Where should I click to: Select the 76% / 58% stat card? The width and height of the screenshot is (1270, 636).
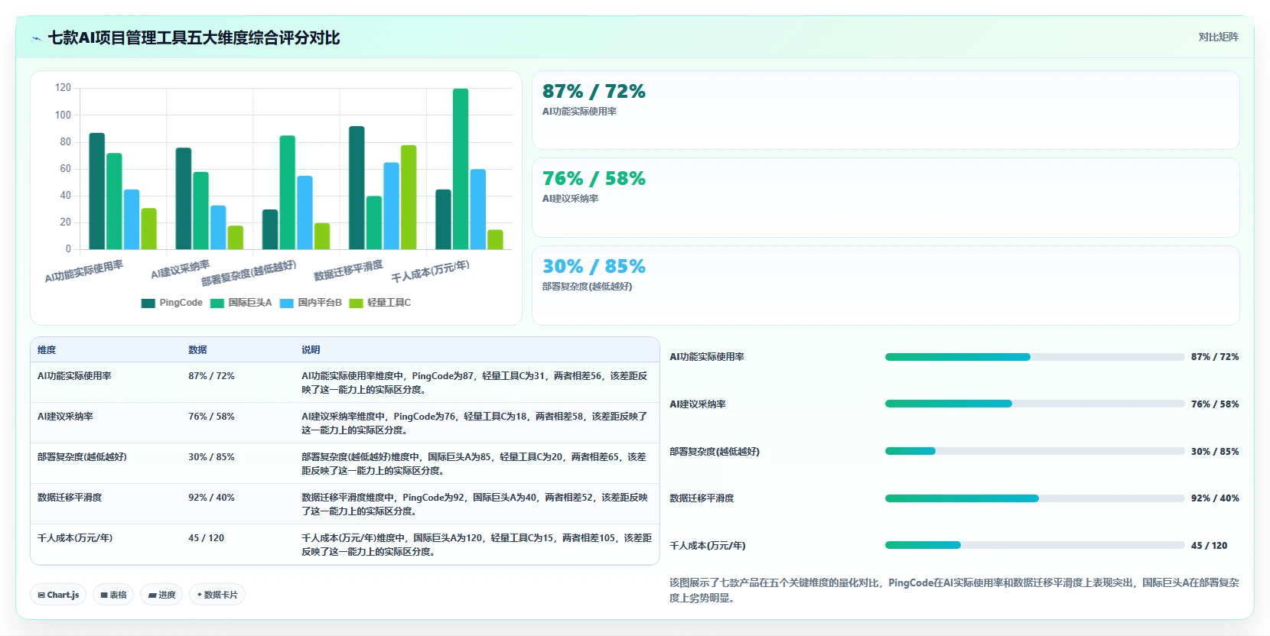click(885, 197)
